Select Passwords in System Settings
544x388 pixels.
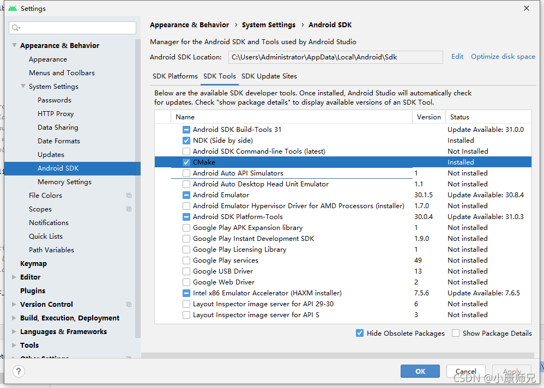tap(55, 100)
